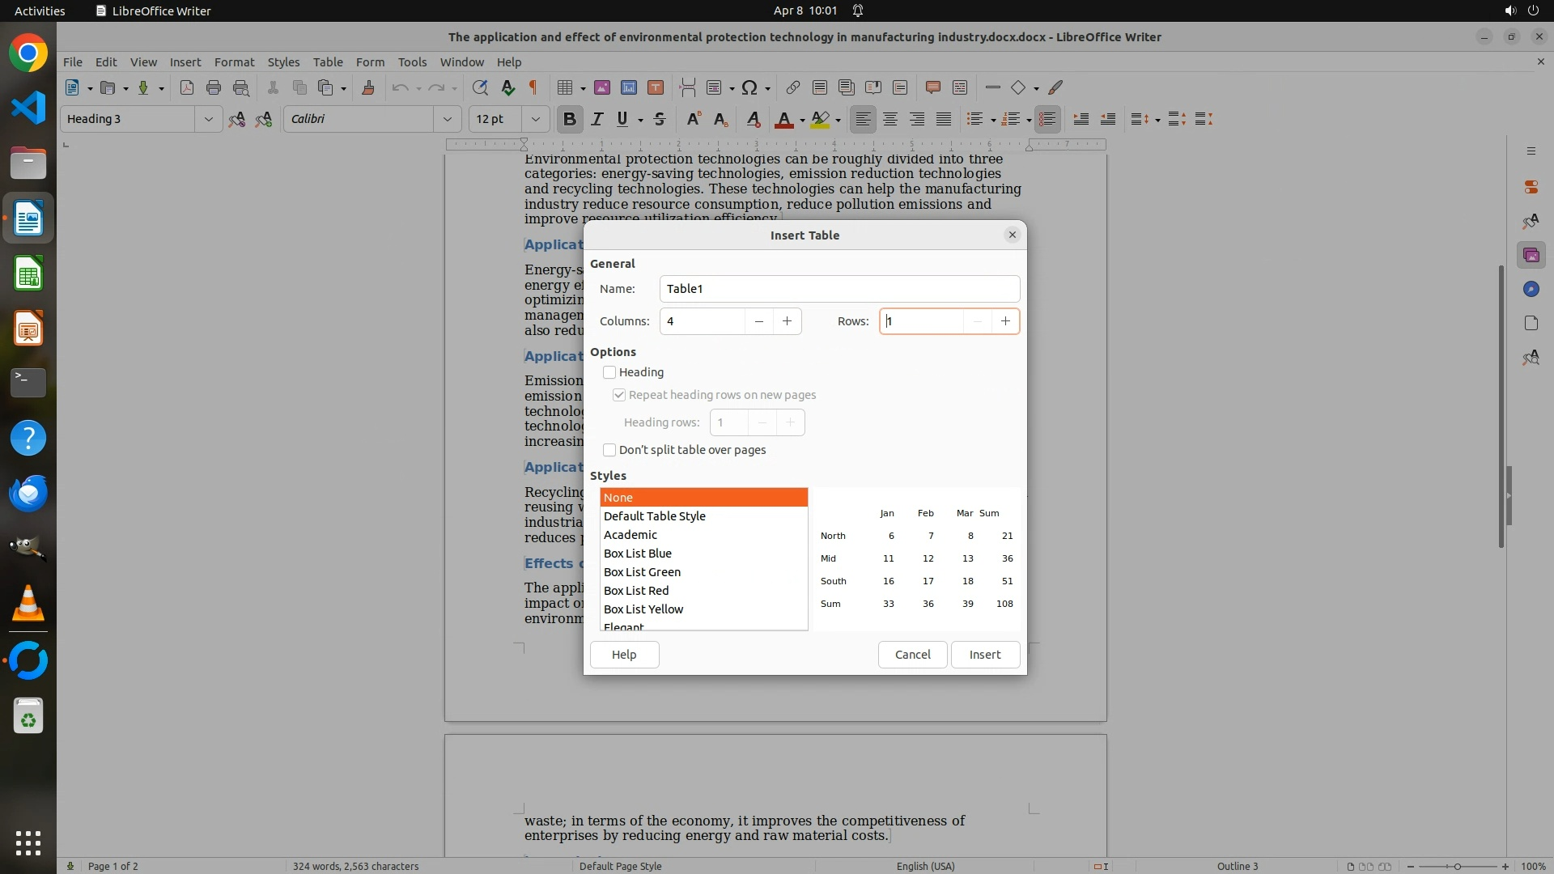This screenshot has height=874, width=1554.
Task: Click the Center alignment icon
Action: 890,119
